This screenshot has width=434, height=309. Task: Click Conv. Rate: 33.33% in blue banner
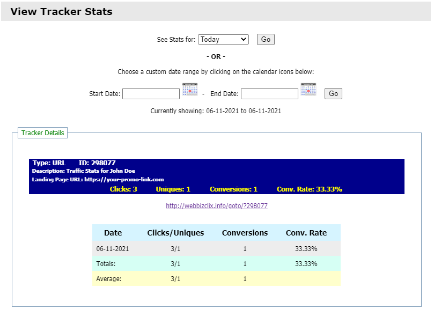pos(310,189)
